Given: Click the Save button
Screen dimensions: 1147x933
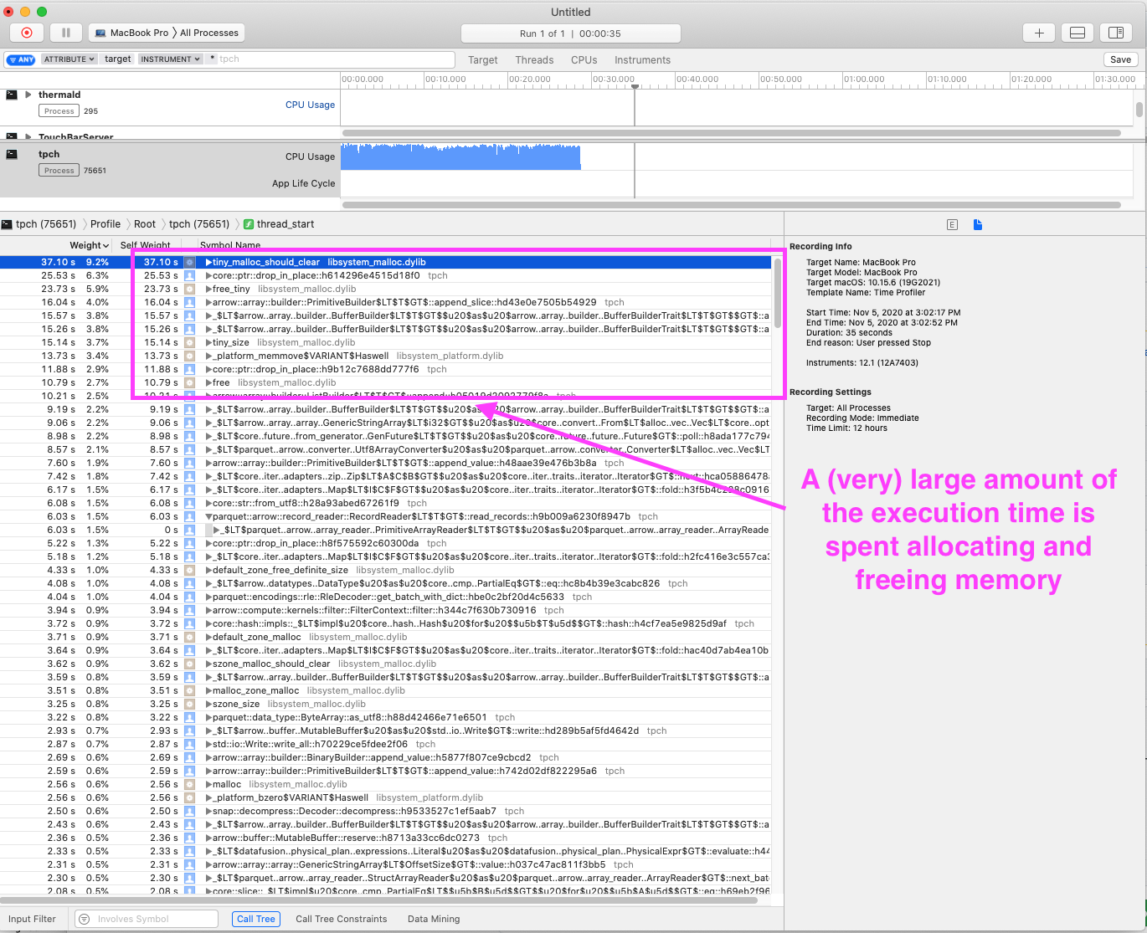Looking at the screenshot, I should (x=1120, y=59).
